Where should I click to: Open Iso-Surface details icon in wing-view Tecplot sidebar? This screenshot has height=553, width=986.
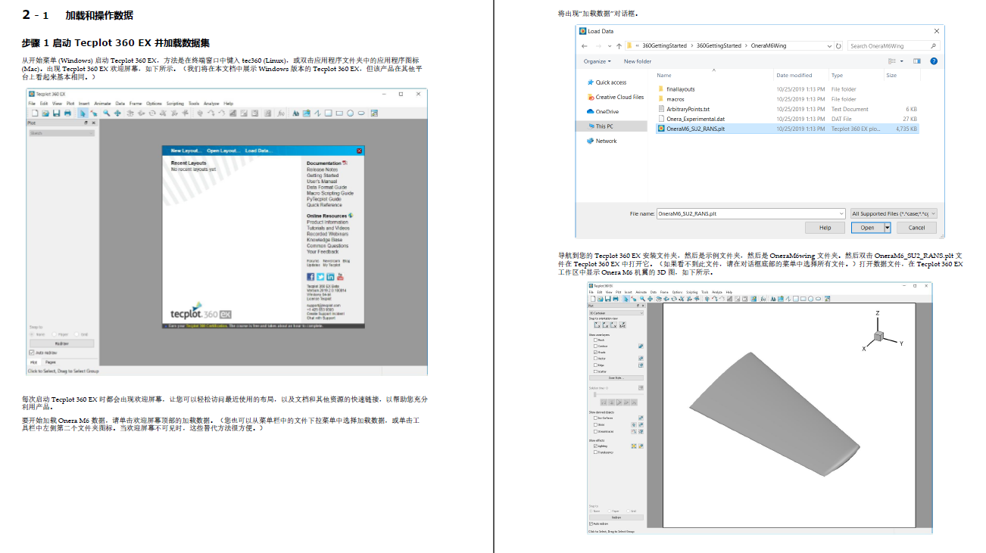pyautogui.click(x=641, y=418)
